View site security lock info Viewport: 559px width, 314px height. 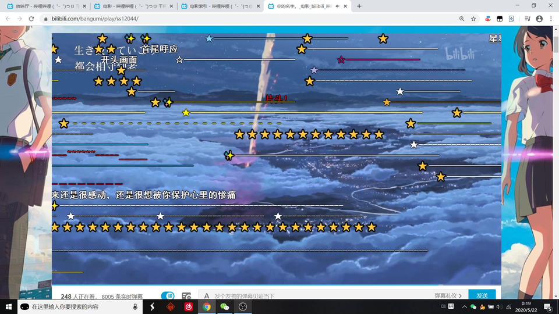45,19
